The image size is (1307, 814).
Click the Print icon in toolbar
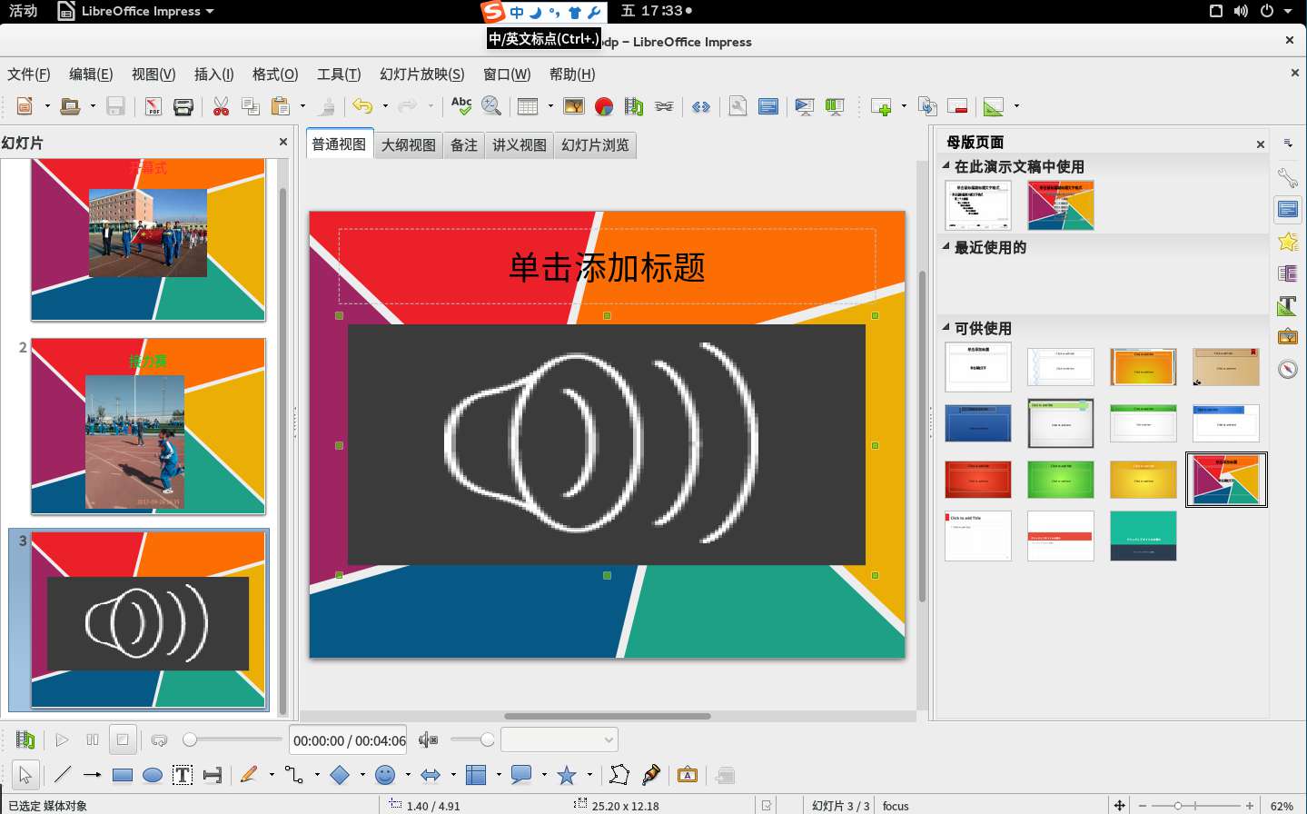click(183, 106)
